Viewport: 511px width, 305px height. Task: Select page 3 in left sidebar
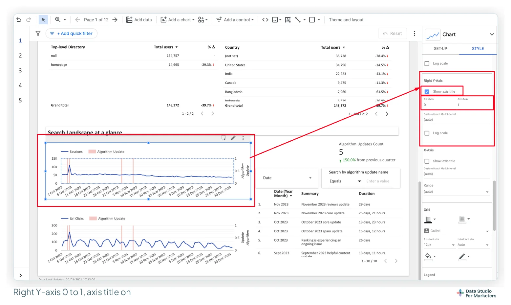pos(20,70)
